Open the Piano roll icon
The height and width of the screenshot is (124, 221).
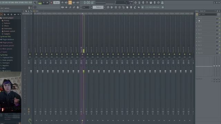pos(112,7)
